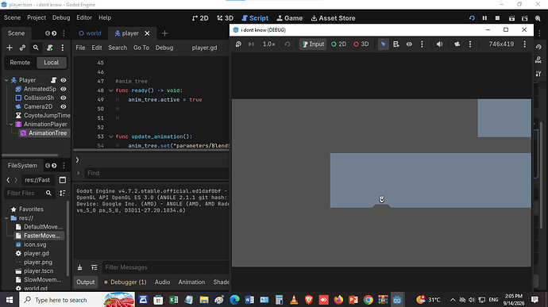
Task: Reset game speed in debug window
Action: tap(288, 44)
